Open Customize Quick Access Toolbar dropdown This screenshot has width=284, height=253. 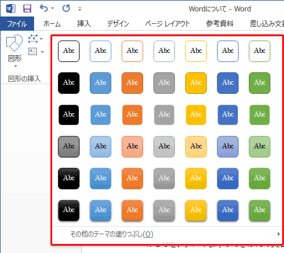[80, 9]
